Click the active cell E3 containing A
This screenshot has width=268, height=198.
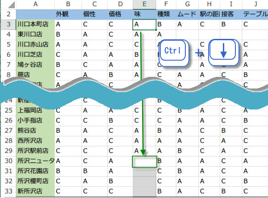pos(145,24)
